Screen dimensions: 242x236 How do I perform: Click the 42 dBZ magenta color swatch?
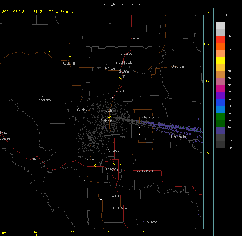(221, 88)
